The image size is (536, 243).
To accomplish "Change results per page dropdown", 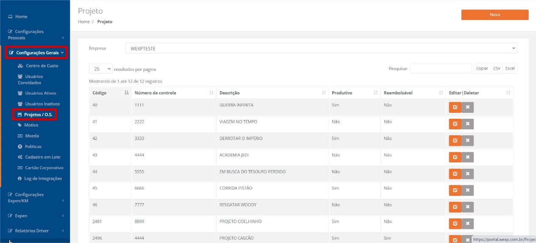I will [101, 69].
